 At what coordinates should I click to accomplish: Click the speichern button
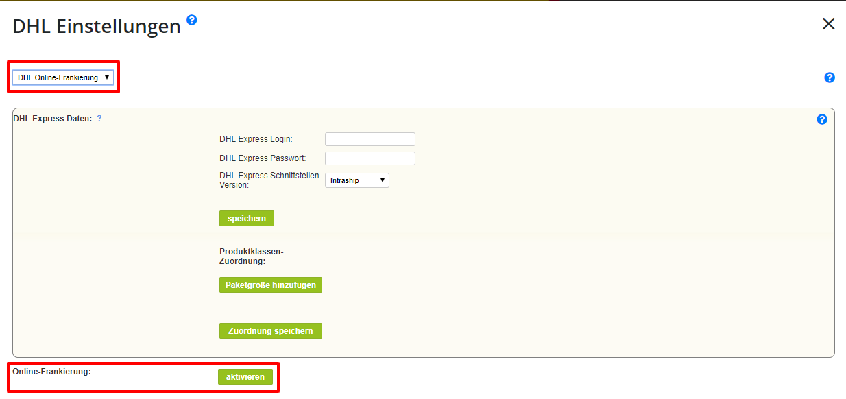pos(247,218)
